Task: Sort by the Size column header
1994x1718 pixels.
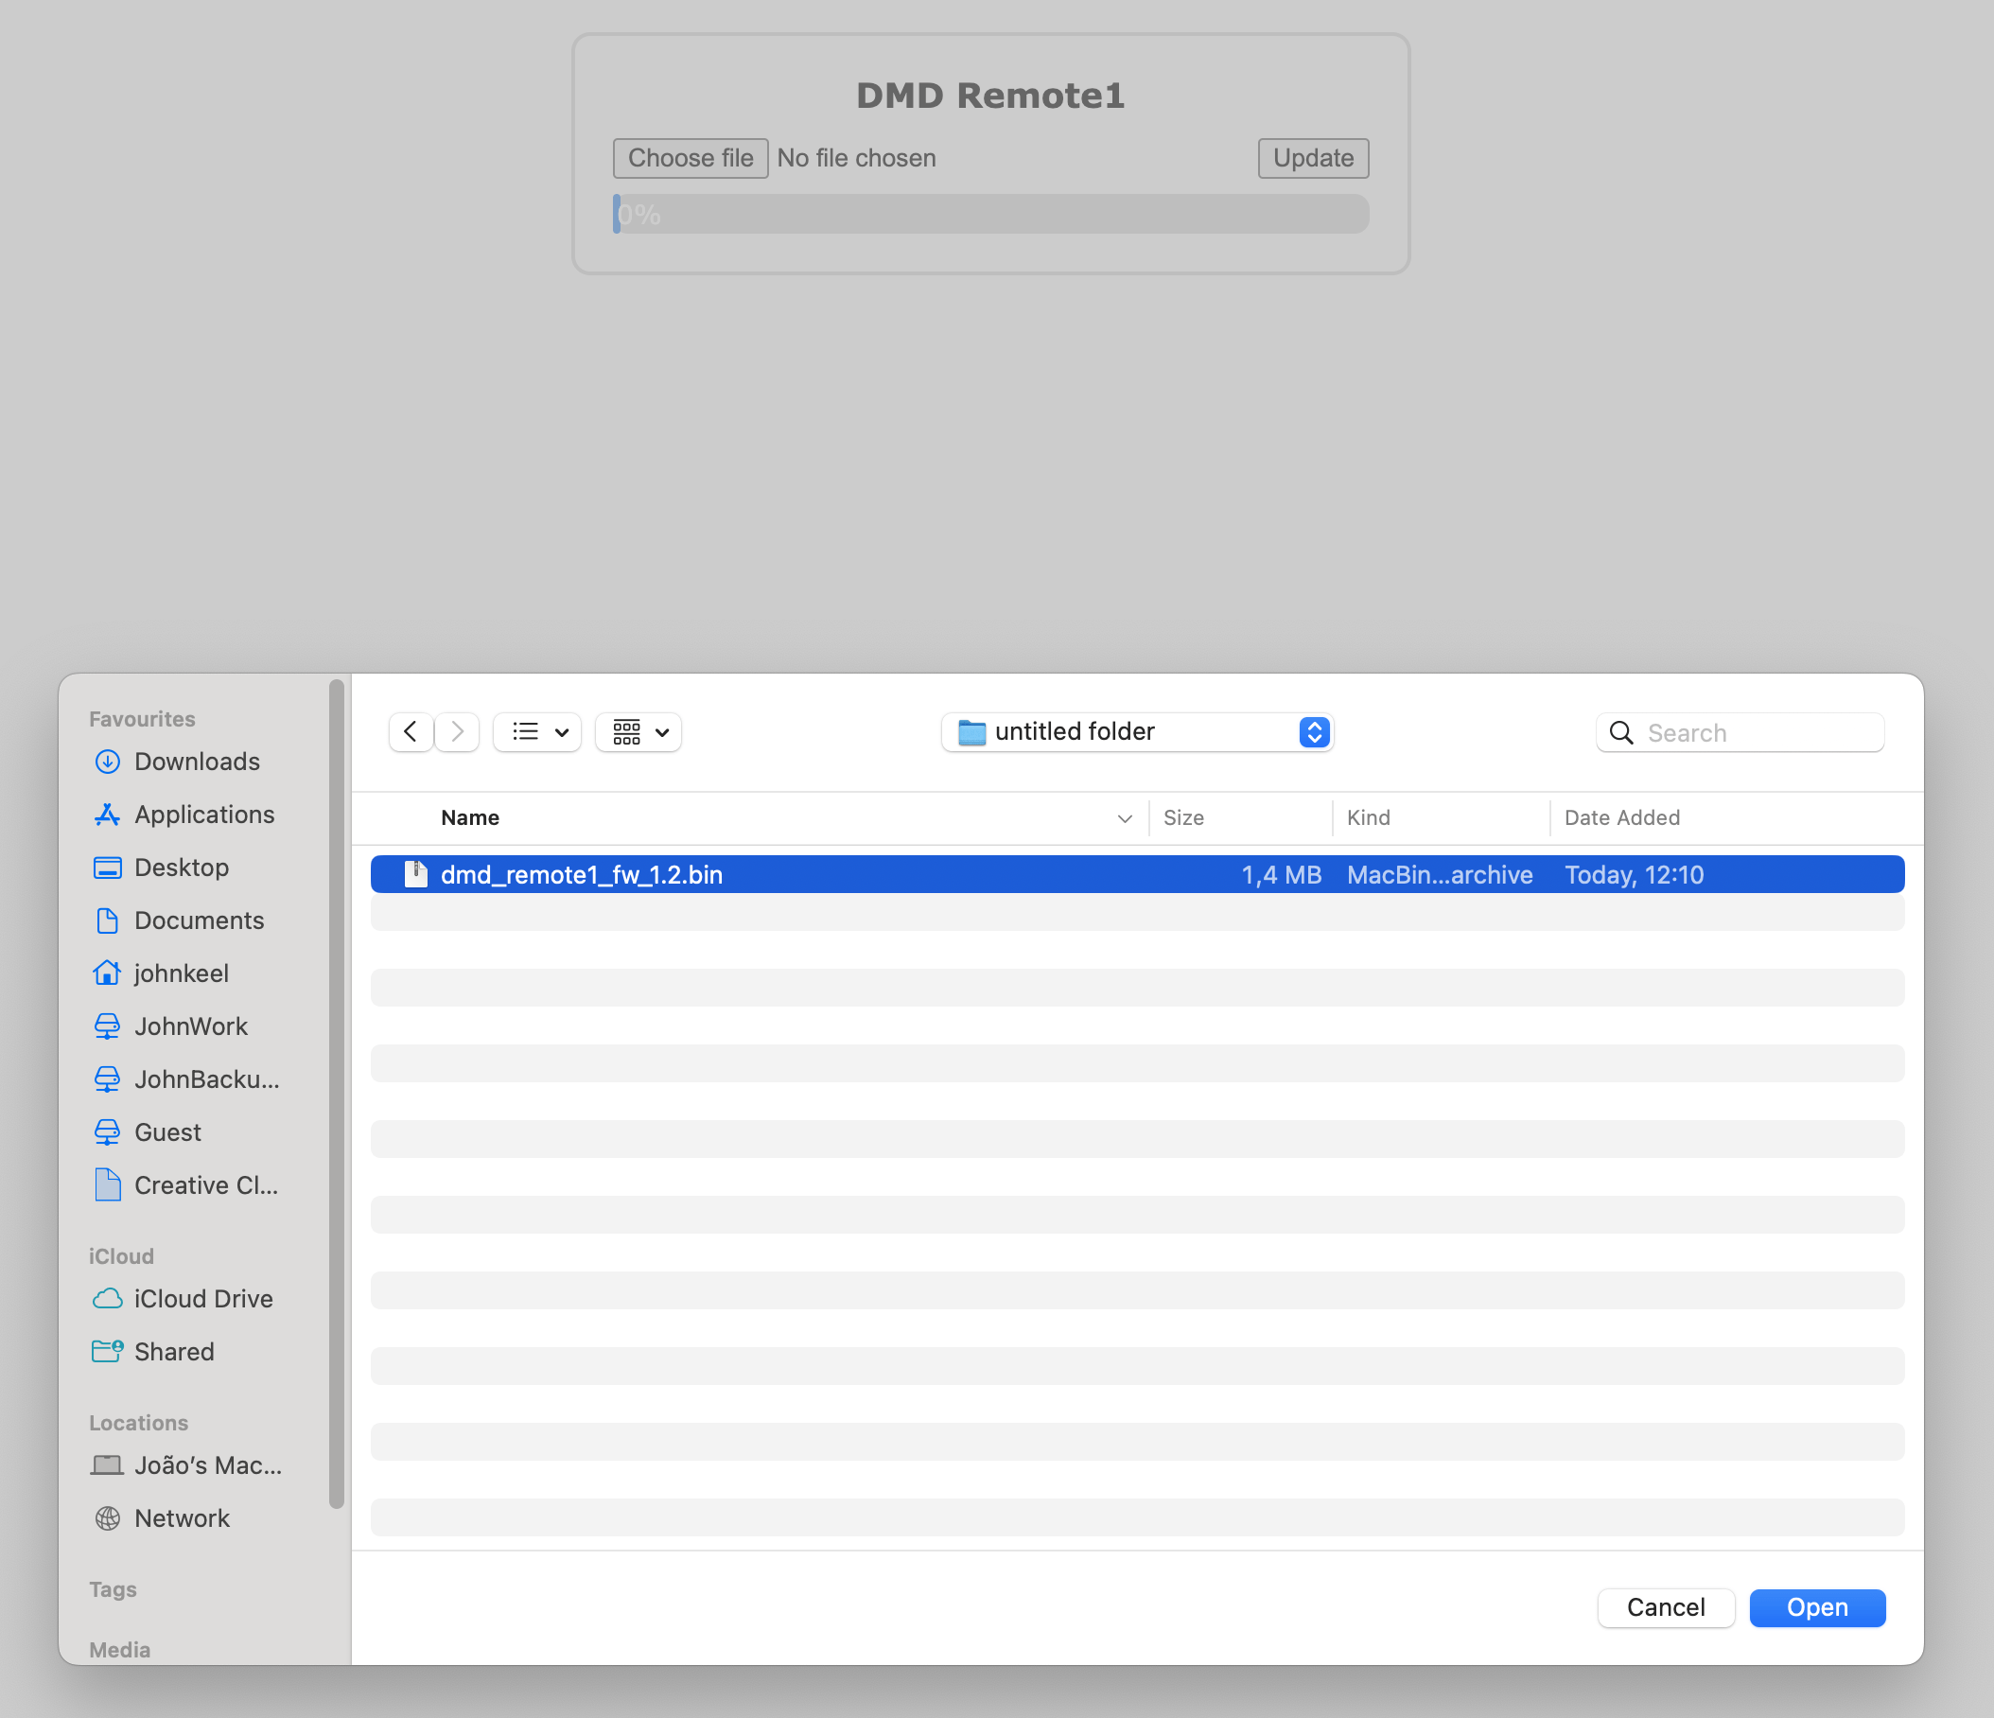Action: (1183, 817)
